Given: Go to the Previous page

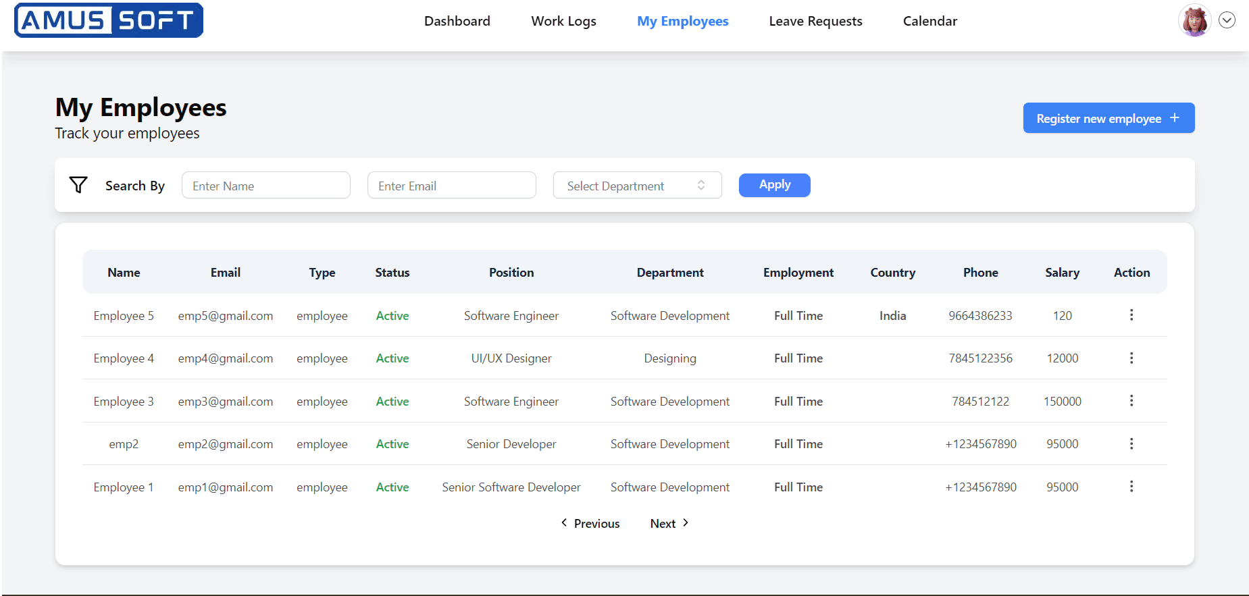Looking at the screenshot, I should pyautogui.click(x=590, y=523).
